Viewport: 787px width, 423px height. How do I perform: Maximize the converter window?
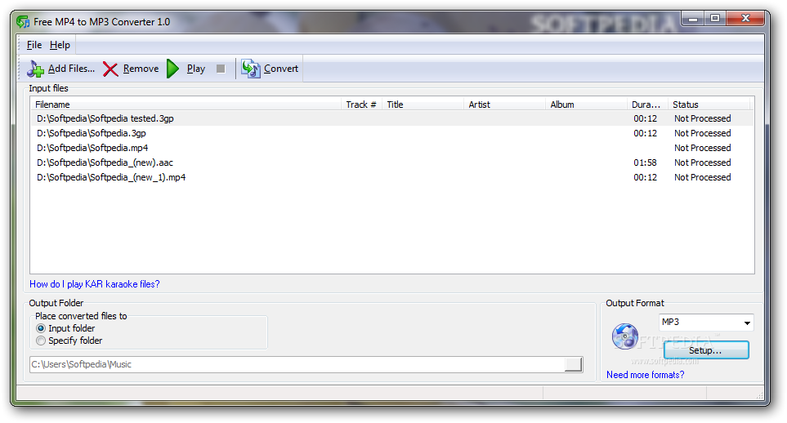715,19
